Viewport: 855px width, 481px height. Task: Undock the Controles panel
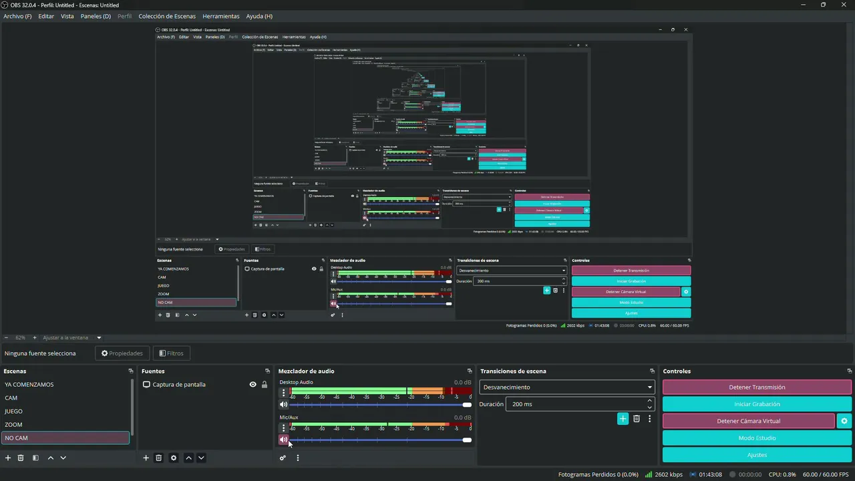(x=850, y=371)
